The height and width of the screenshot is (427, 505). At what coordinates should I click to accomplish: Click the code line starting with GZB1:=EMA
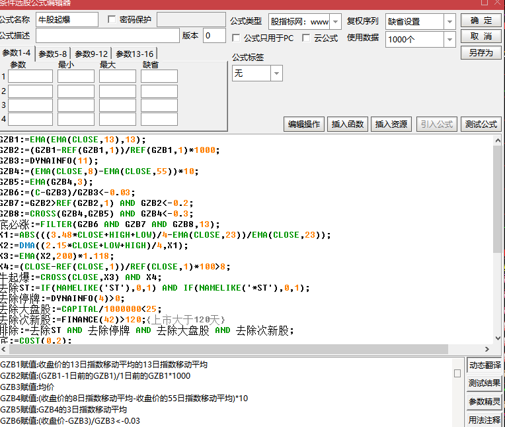(73, 140)
